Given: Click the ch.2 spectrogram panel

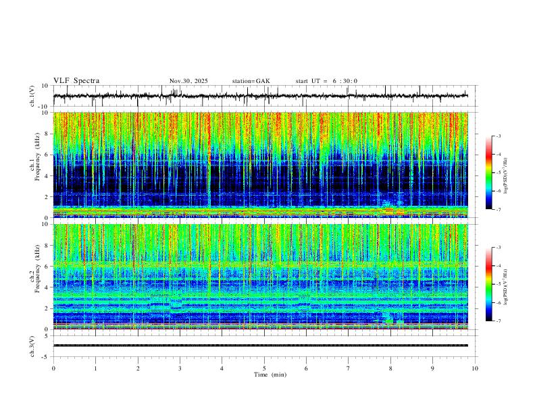Looking at the screenshot, I should [261, 277].
